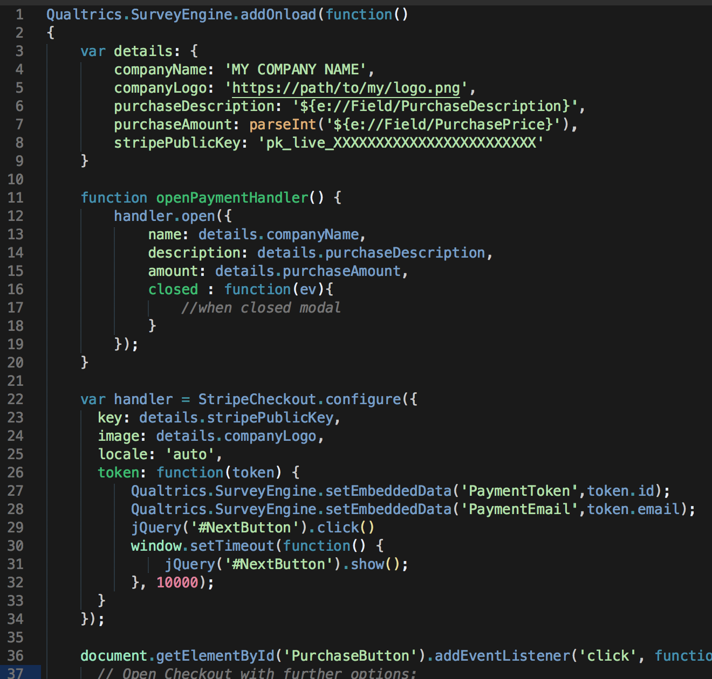This screenshot has width=712, height=679.
Task: Click the highlighted line number 37
Action: [16, 673]
